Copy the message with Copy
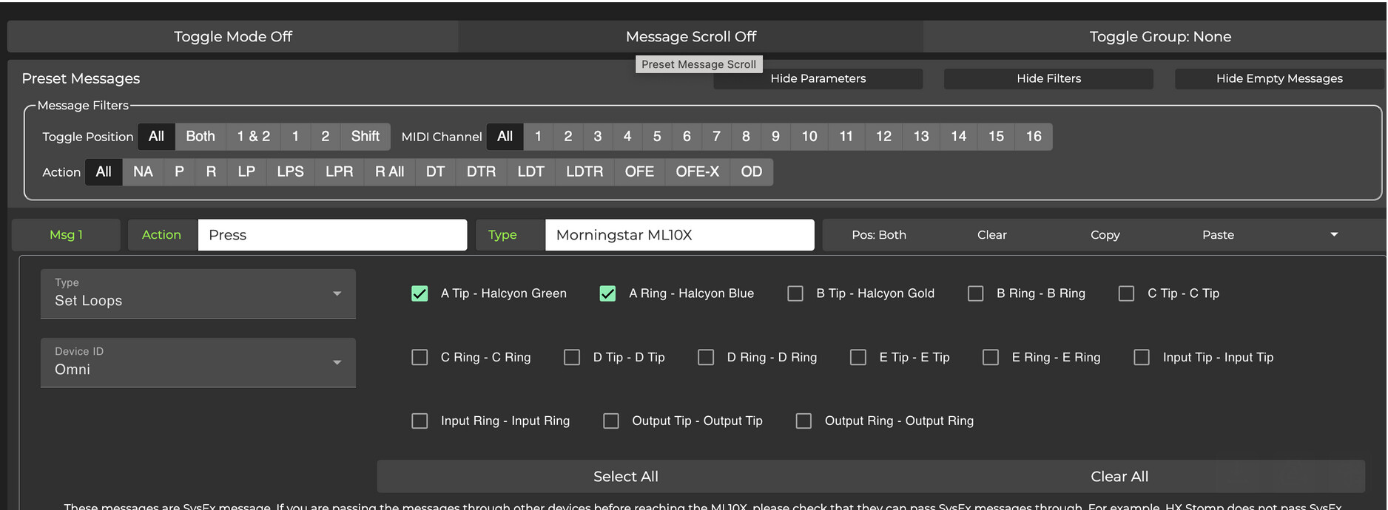 coord(1105,234)
